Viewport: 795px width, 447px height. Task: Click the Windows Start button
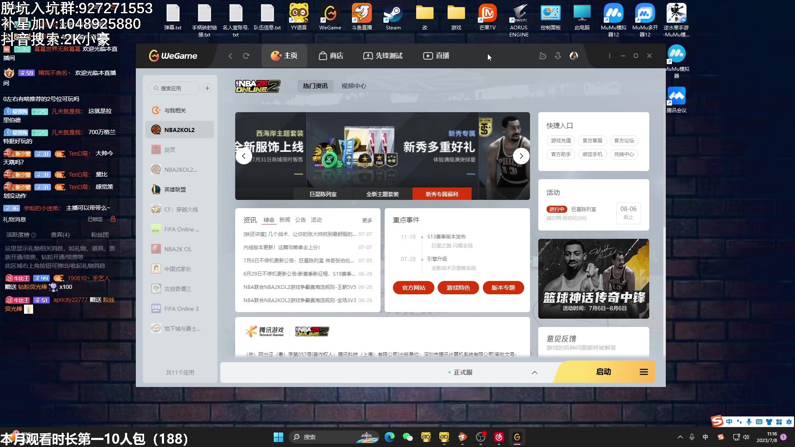(278, 437)
